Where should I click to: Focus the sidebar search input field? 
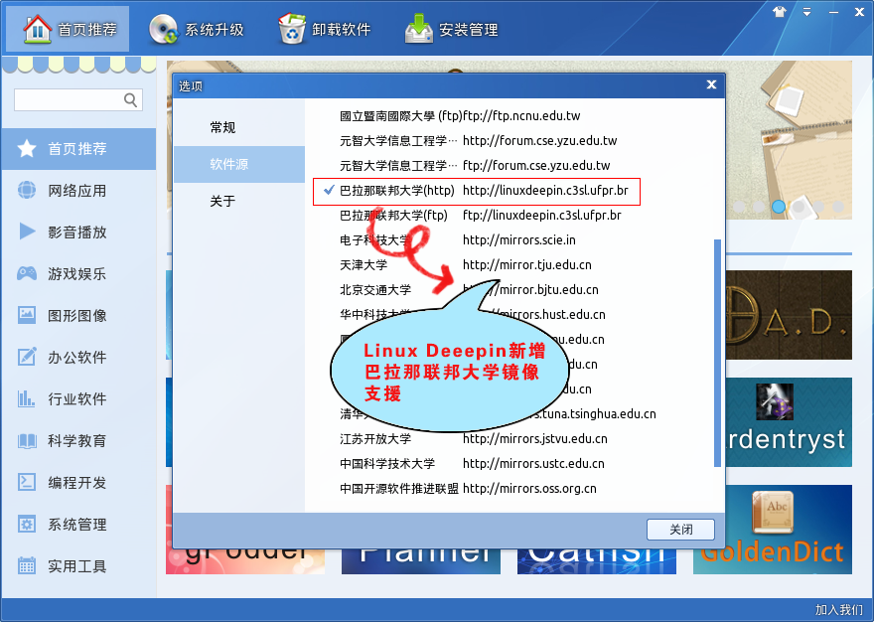(78, 99)
